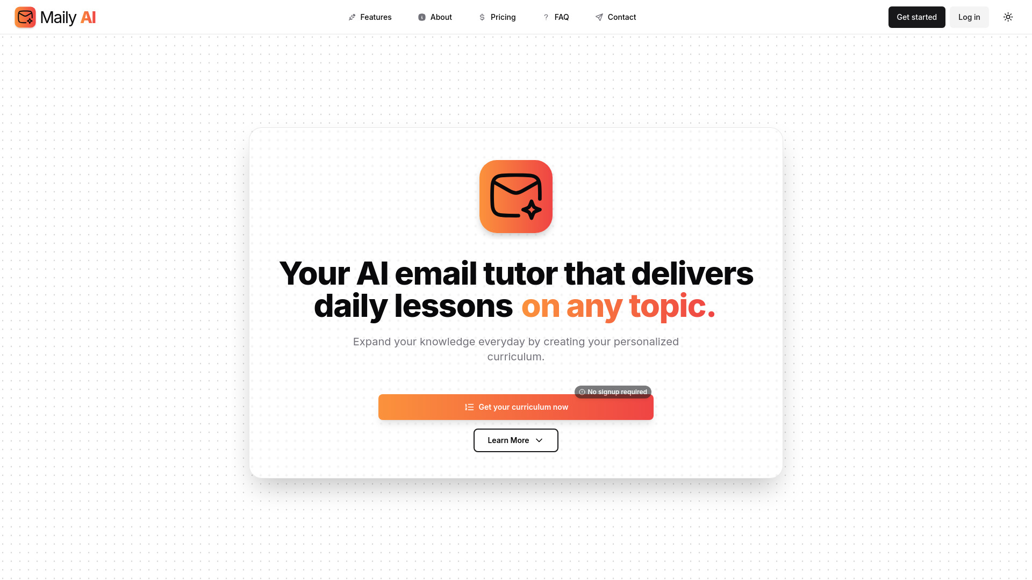Click the Log in button
The width and height of the screenshot is (1032, 580).
pos(969,17)
